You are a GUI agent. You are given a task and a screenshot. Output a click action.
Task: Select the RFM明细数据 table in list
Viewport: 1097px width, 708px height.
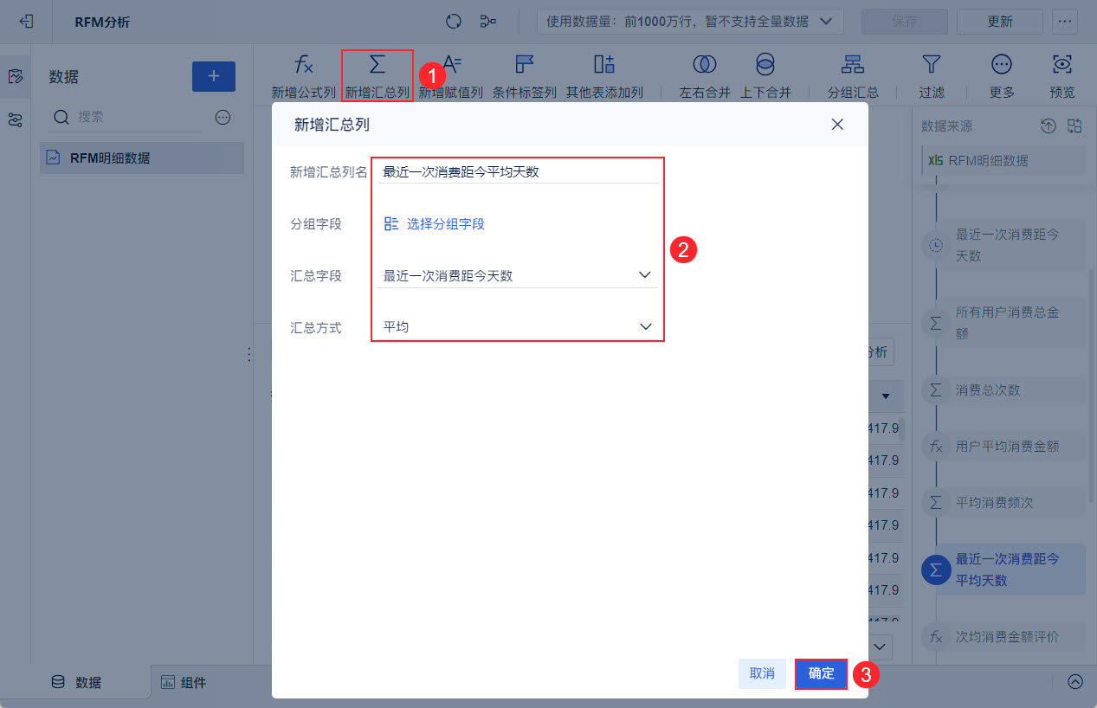click(x=142, y=158)
